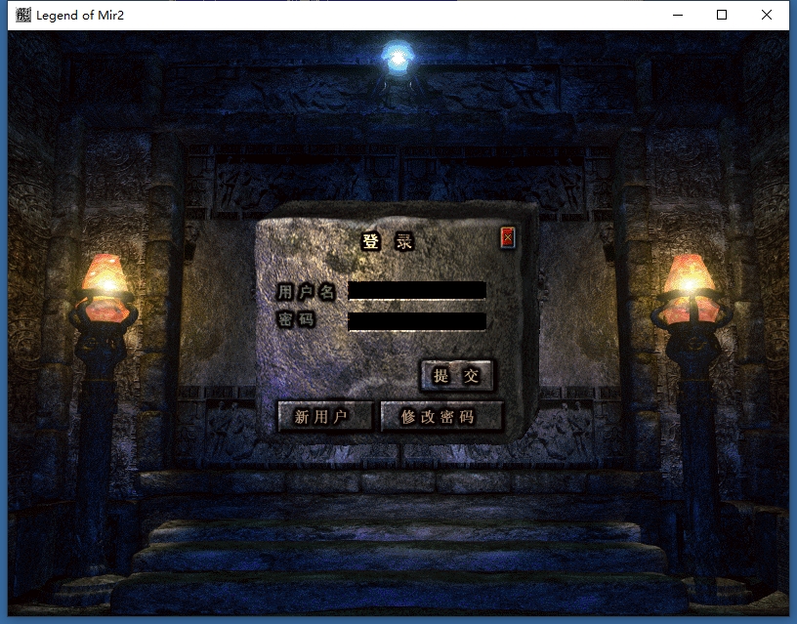797x624 pixels.
Task: Focus the 密码 password input field
Action: click(417, 321)
